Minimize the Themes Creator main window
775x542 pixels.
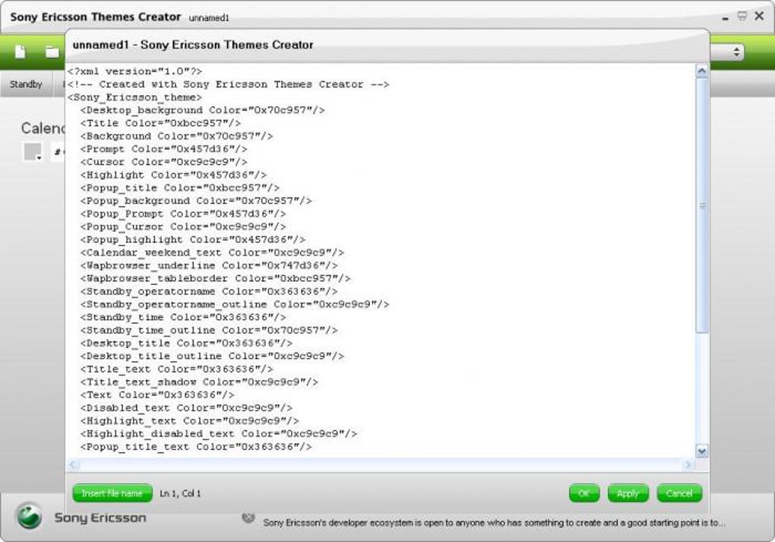point(725,17)
